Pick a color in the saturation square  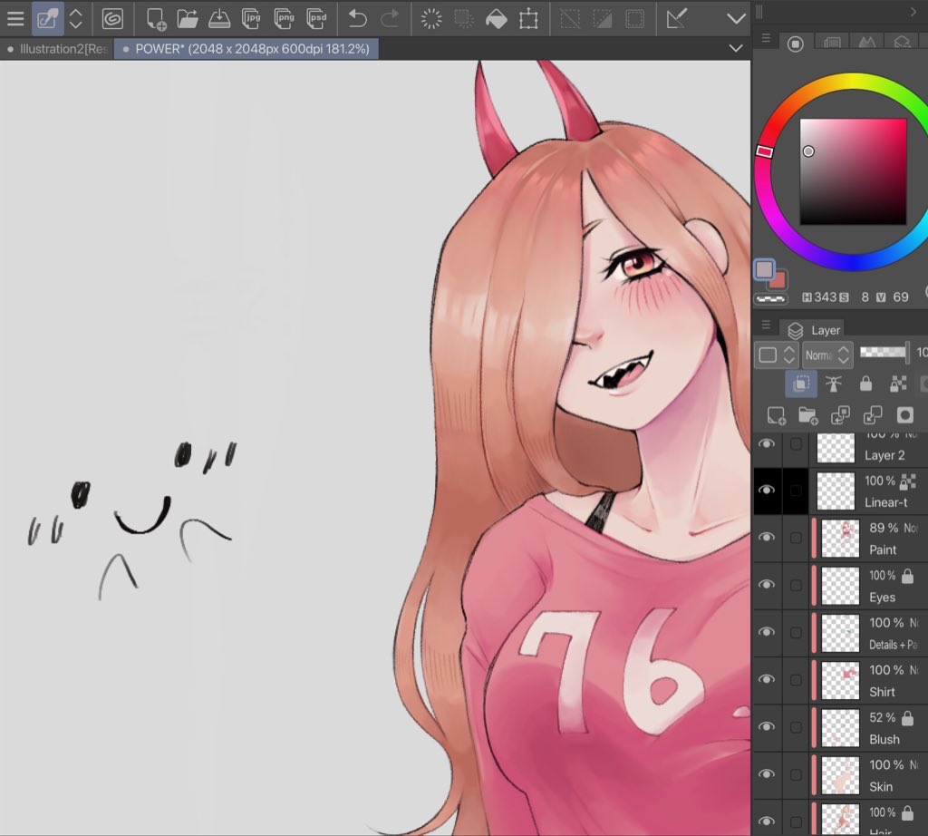(853, 171)
